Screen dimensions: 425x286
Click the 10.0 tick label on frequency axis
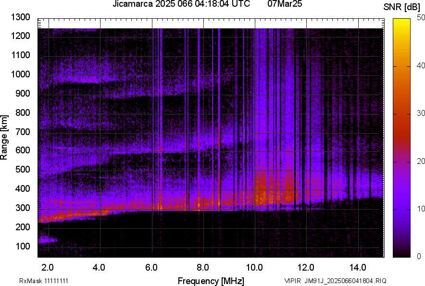[254, 267]
